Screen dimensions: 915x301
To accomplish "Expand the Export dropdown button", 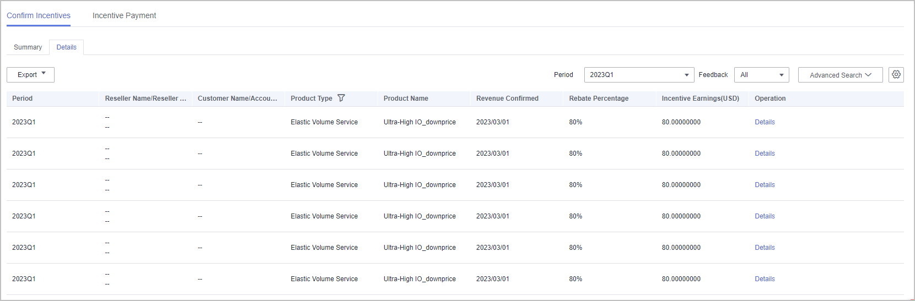I will [x=31, y=75].
